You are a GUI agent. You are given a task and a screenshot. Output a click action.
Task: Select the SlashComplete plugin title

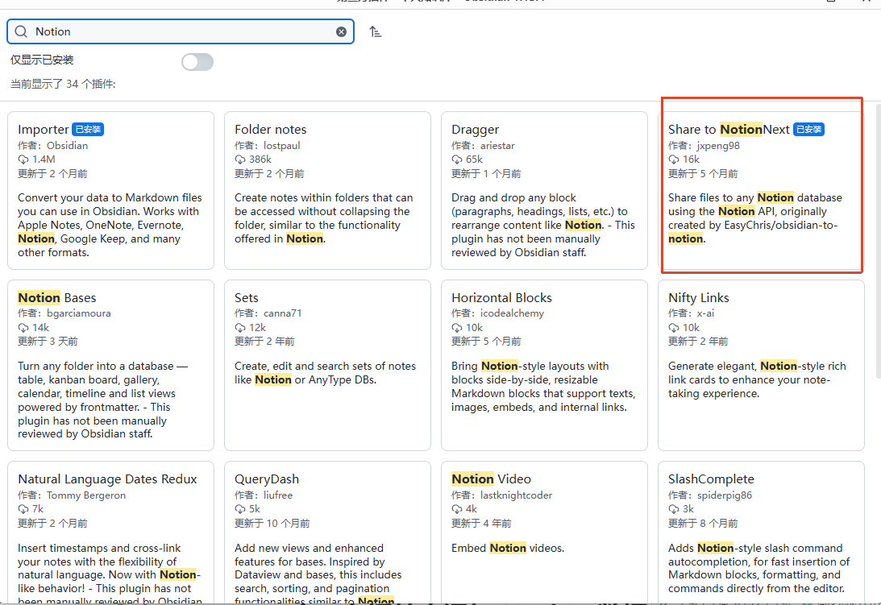(711, 479)
